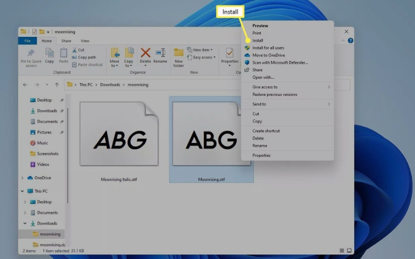Go forward with the right arrow
Viewport: 415px width, 259px height.
click(37, 84)
